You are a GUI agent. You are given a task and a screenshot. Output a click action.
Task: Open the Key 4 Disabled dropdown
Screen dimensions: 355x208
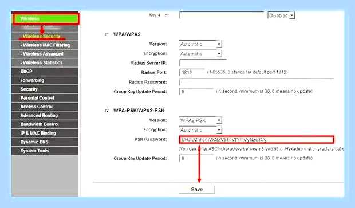(x=281, y=15)
